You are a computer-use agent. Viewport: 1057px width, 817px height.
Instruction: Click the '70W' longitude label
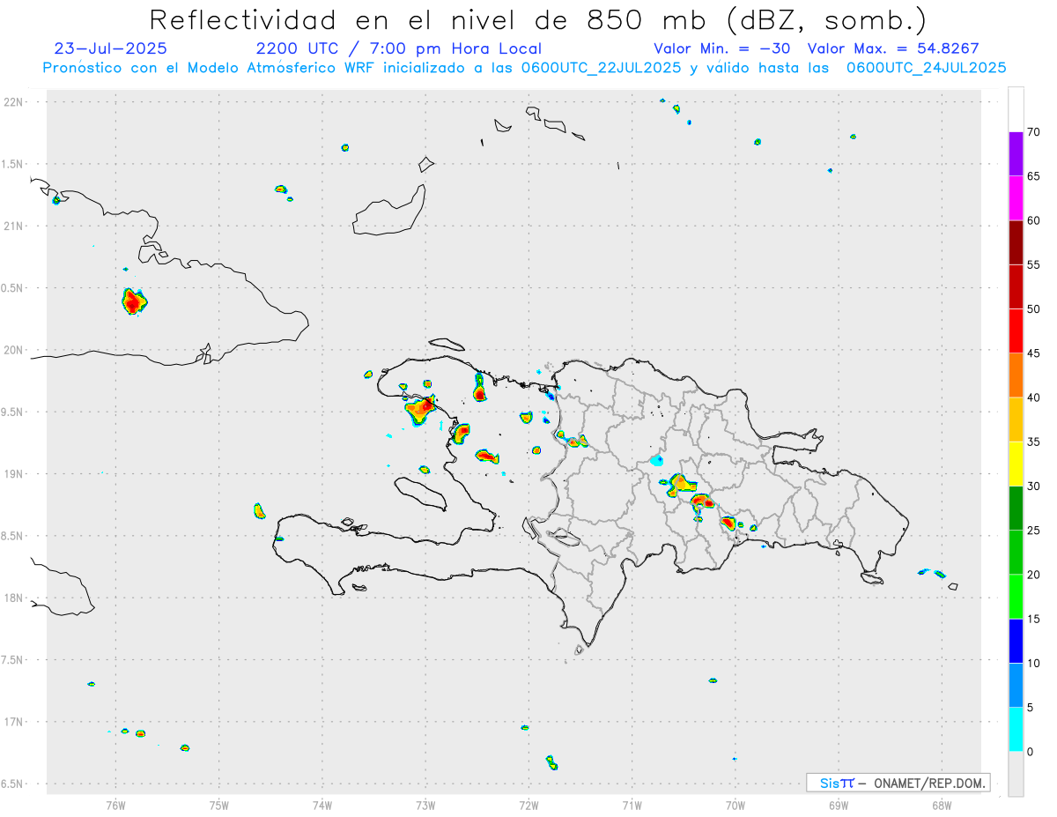point(735,804)
